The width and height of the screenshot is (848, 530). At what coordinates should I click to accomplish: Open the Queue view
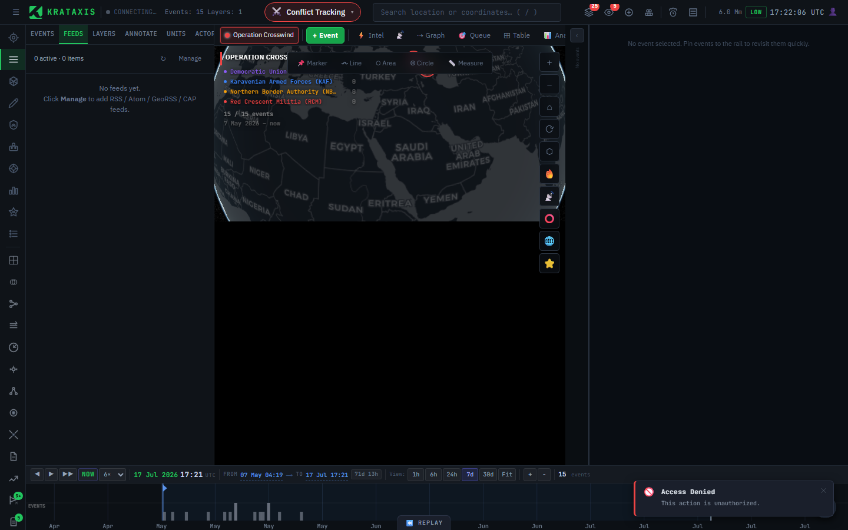(475, 35)
